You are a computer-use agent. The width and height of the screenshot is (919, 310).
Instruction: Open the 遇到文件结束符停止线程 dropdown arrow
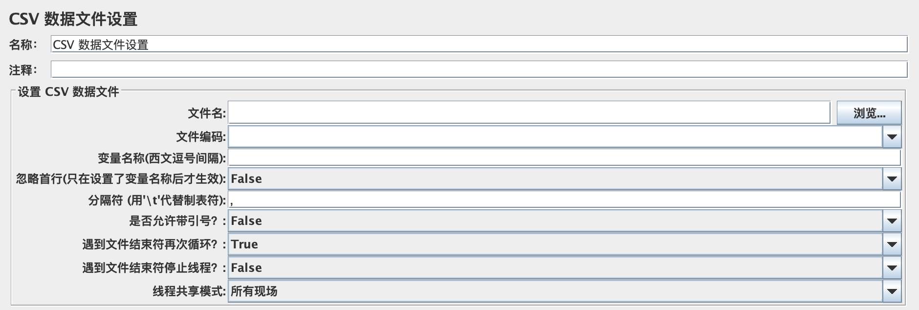pyautogui.click(x=892, y=267)
